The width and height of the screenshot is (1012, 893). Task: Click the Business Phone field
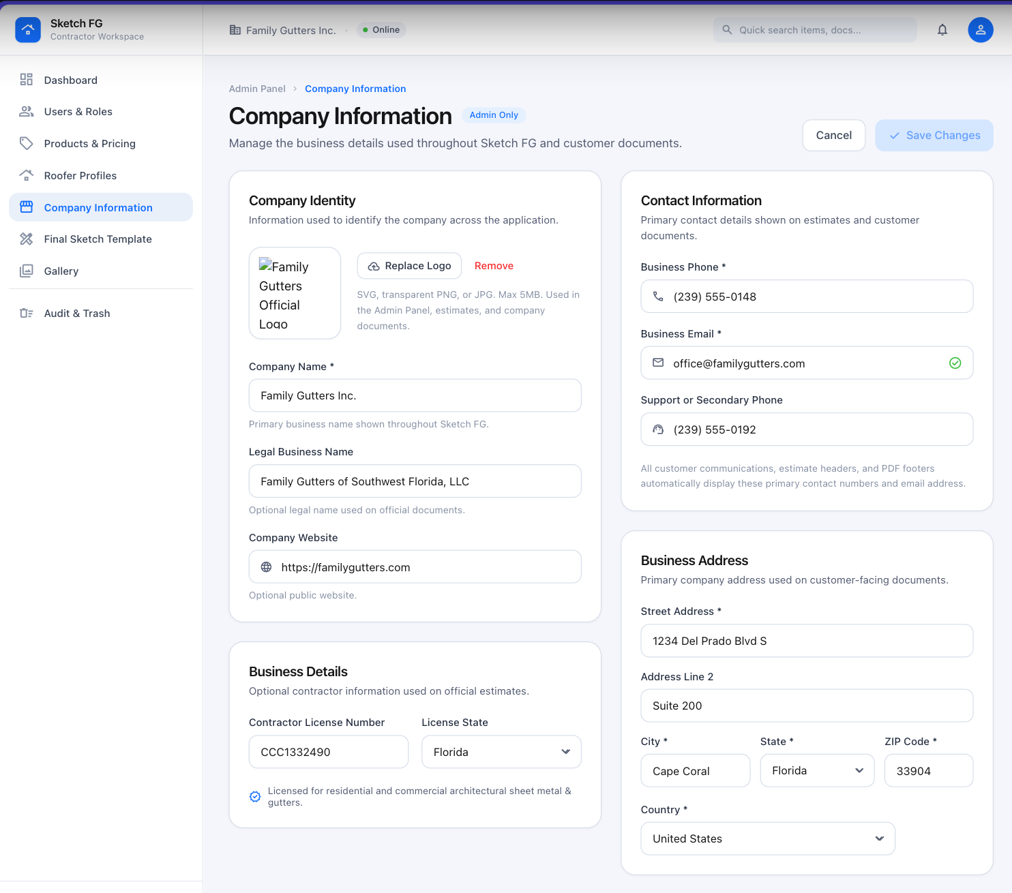coord(807,297)
